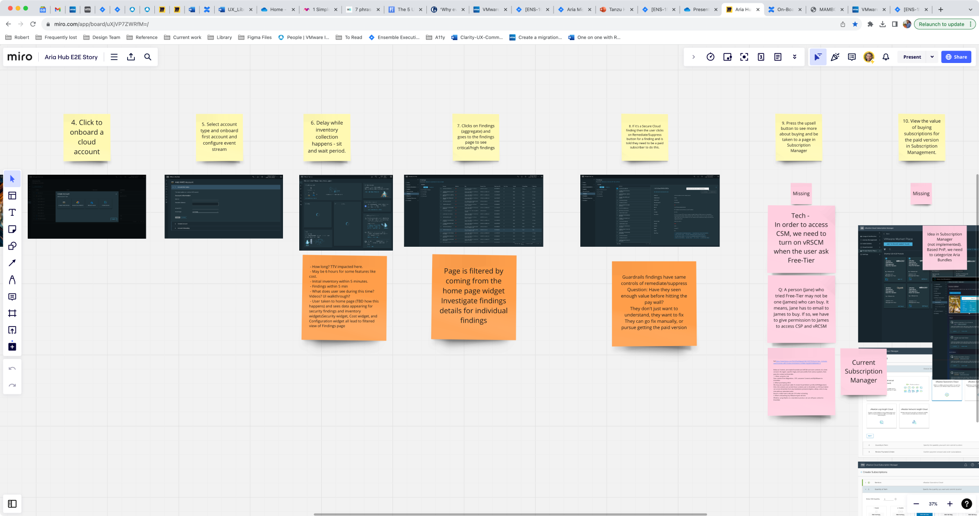Select the orange 'Page is filtered by' sticky note
The image size is (979, 516).
point(474,297)
